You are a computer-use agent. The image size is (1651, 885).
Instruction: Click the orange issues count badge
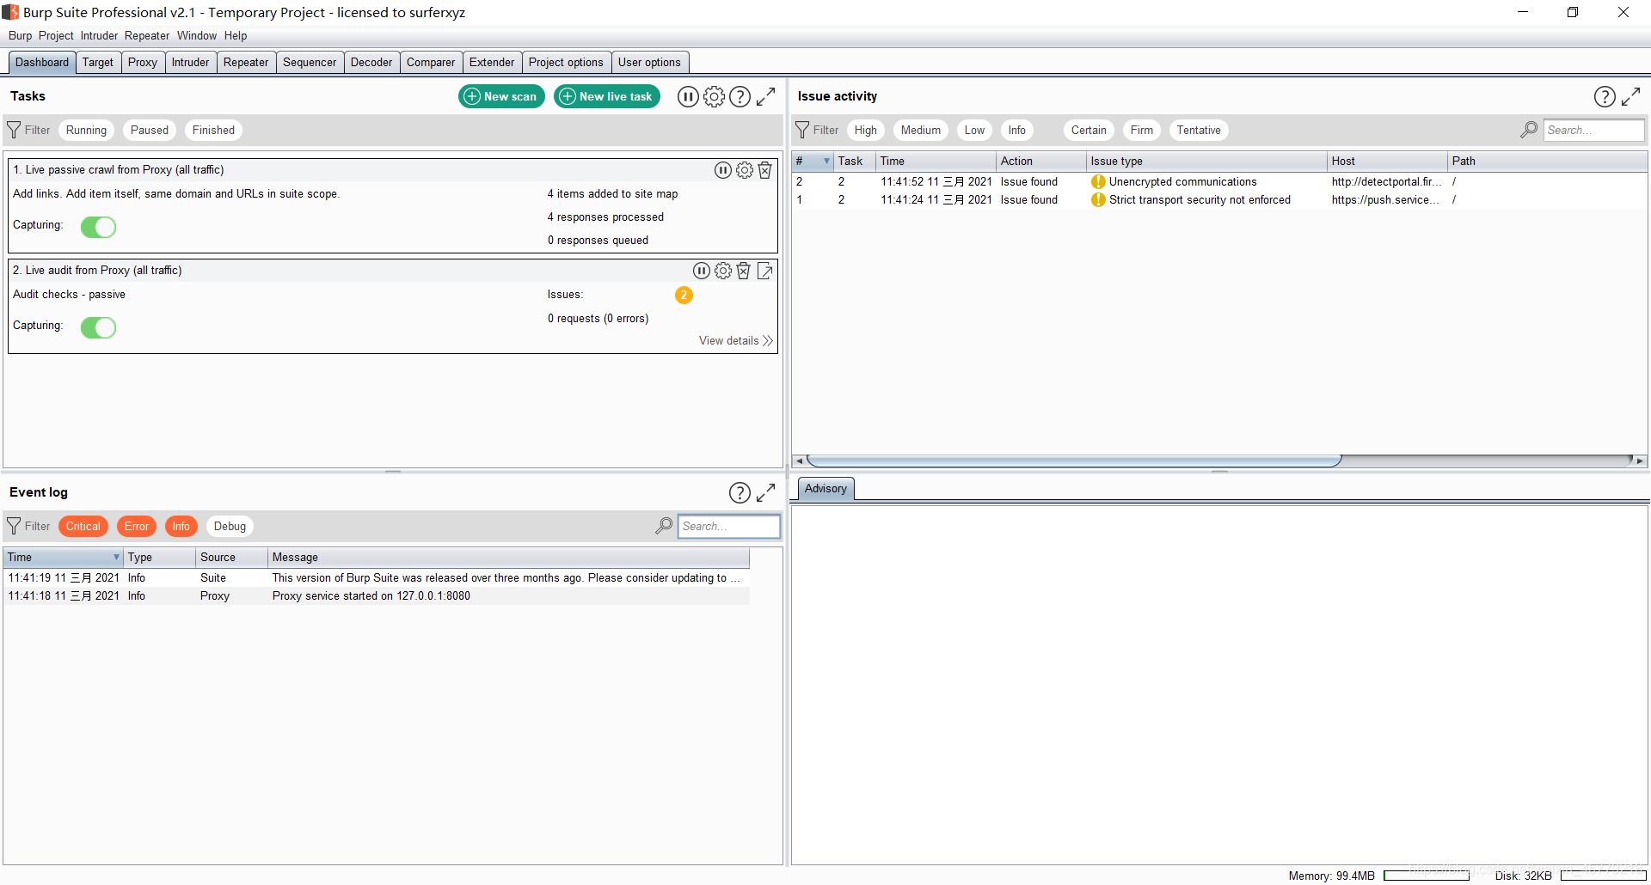tap(684, 295)
